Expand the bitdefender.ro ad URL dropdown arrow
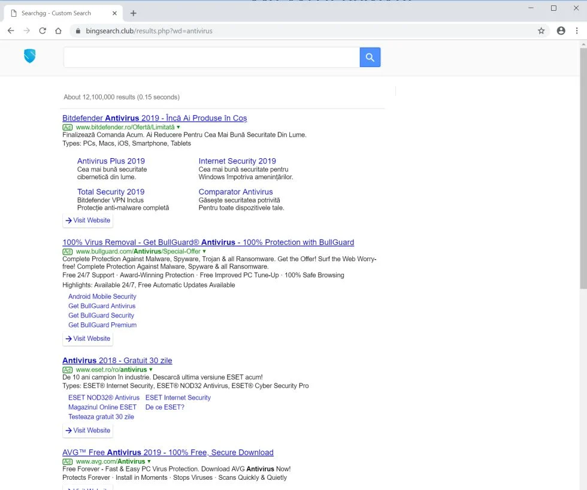This screenshot has height=490, width=587. [178, 127]
